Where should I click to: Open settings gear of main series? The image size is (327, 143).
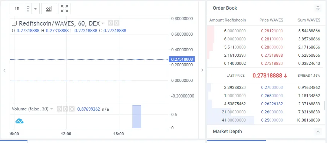(117, 23)
